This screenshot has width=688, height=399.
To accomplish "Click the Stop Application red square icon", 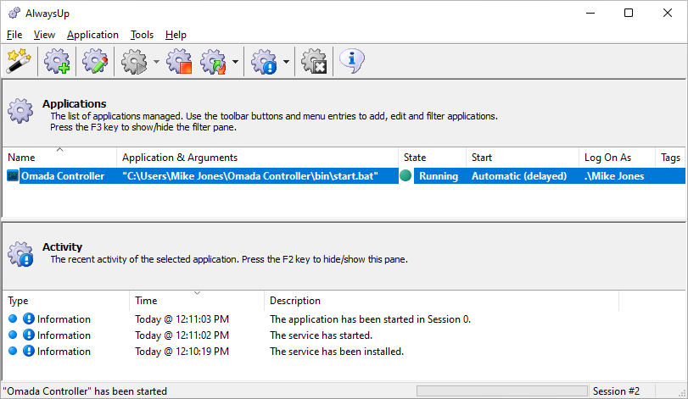I will click(179, 61).
